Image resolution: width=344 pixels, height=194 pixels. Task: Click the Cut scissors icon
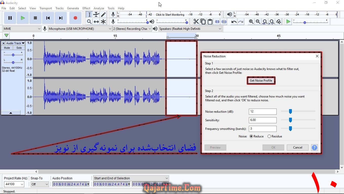click(x=196, y=22)
